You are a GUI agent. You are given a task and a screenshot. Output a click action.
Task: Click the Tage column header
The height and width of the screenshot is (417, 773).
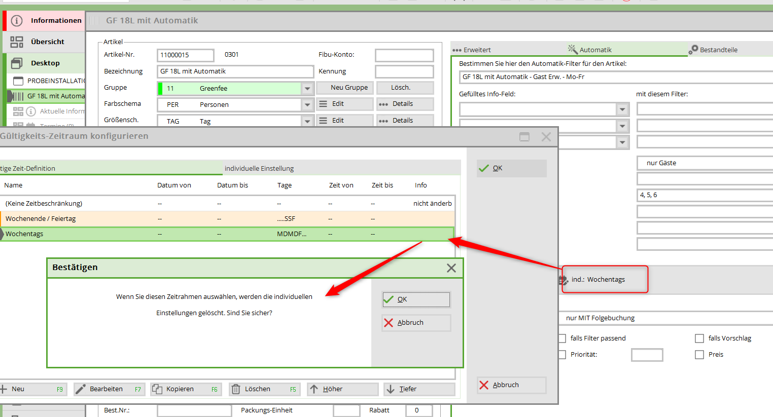[x=285, y=185]
